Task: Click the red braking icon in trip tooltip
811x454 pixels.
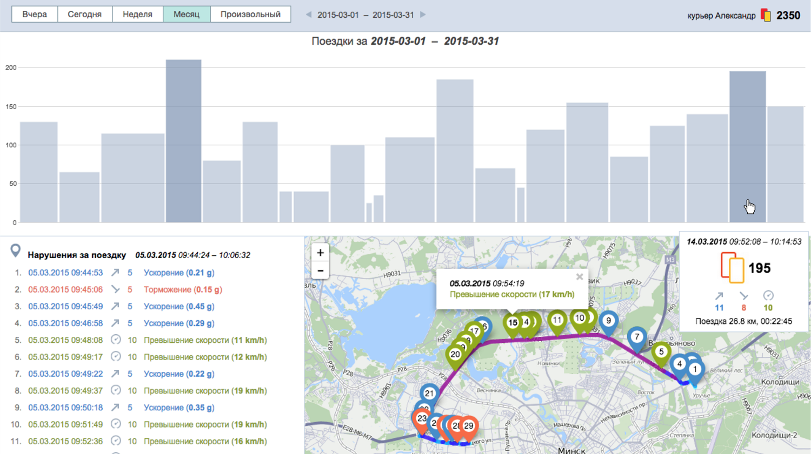Action: point(743,296)
